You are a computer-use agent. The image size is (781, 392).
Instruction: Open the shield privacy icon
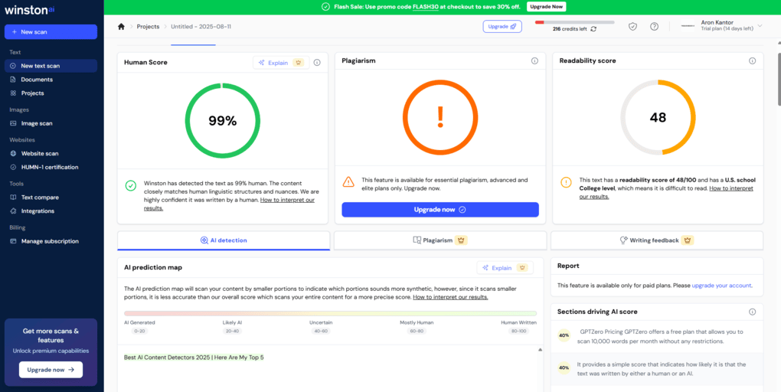pos(632,26)
